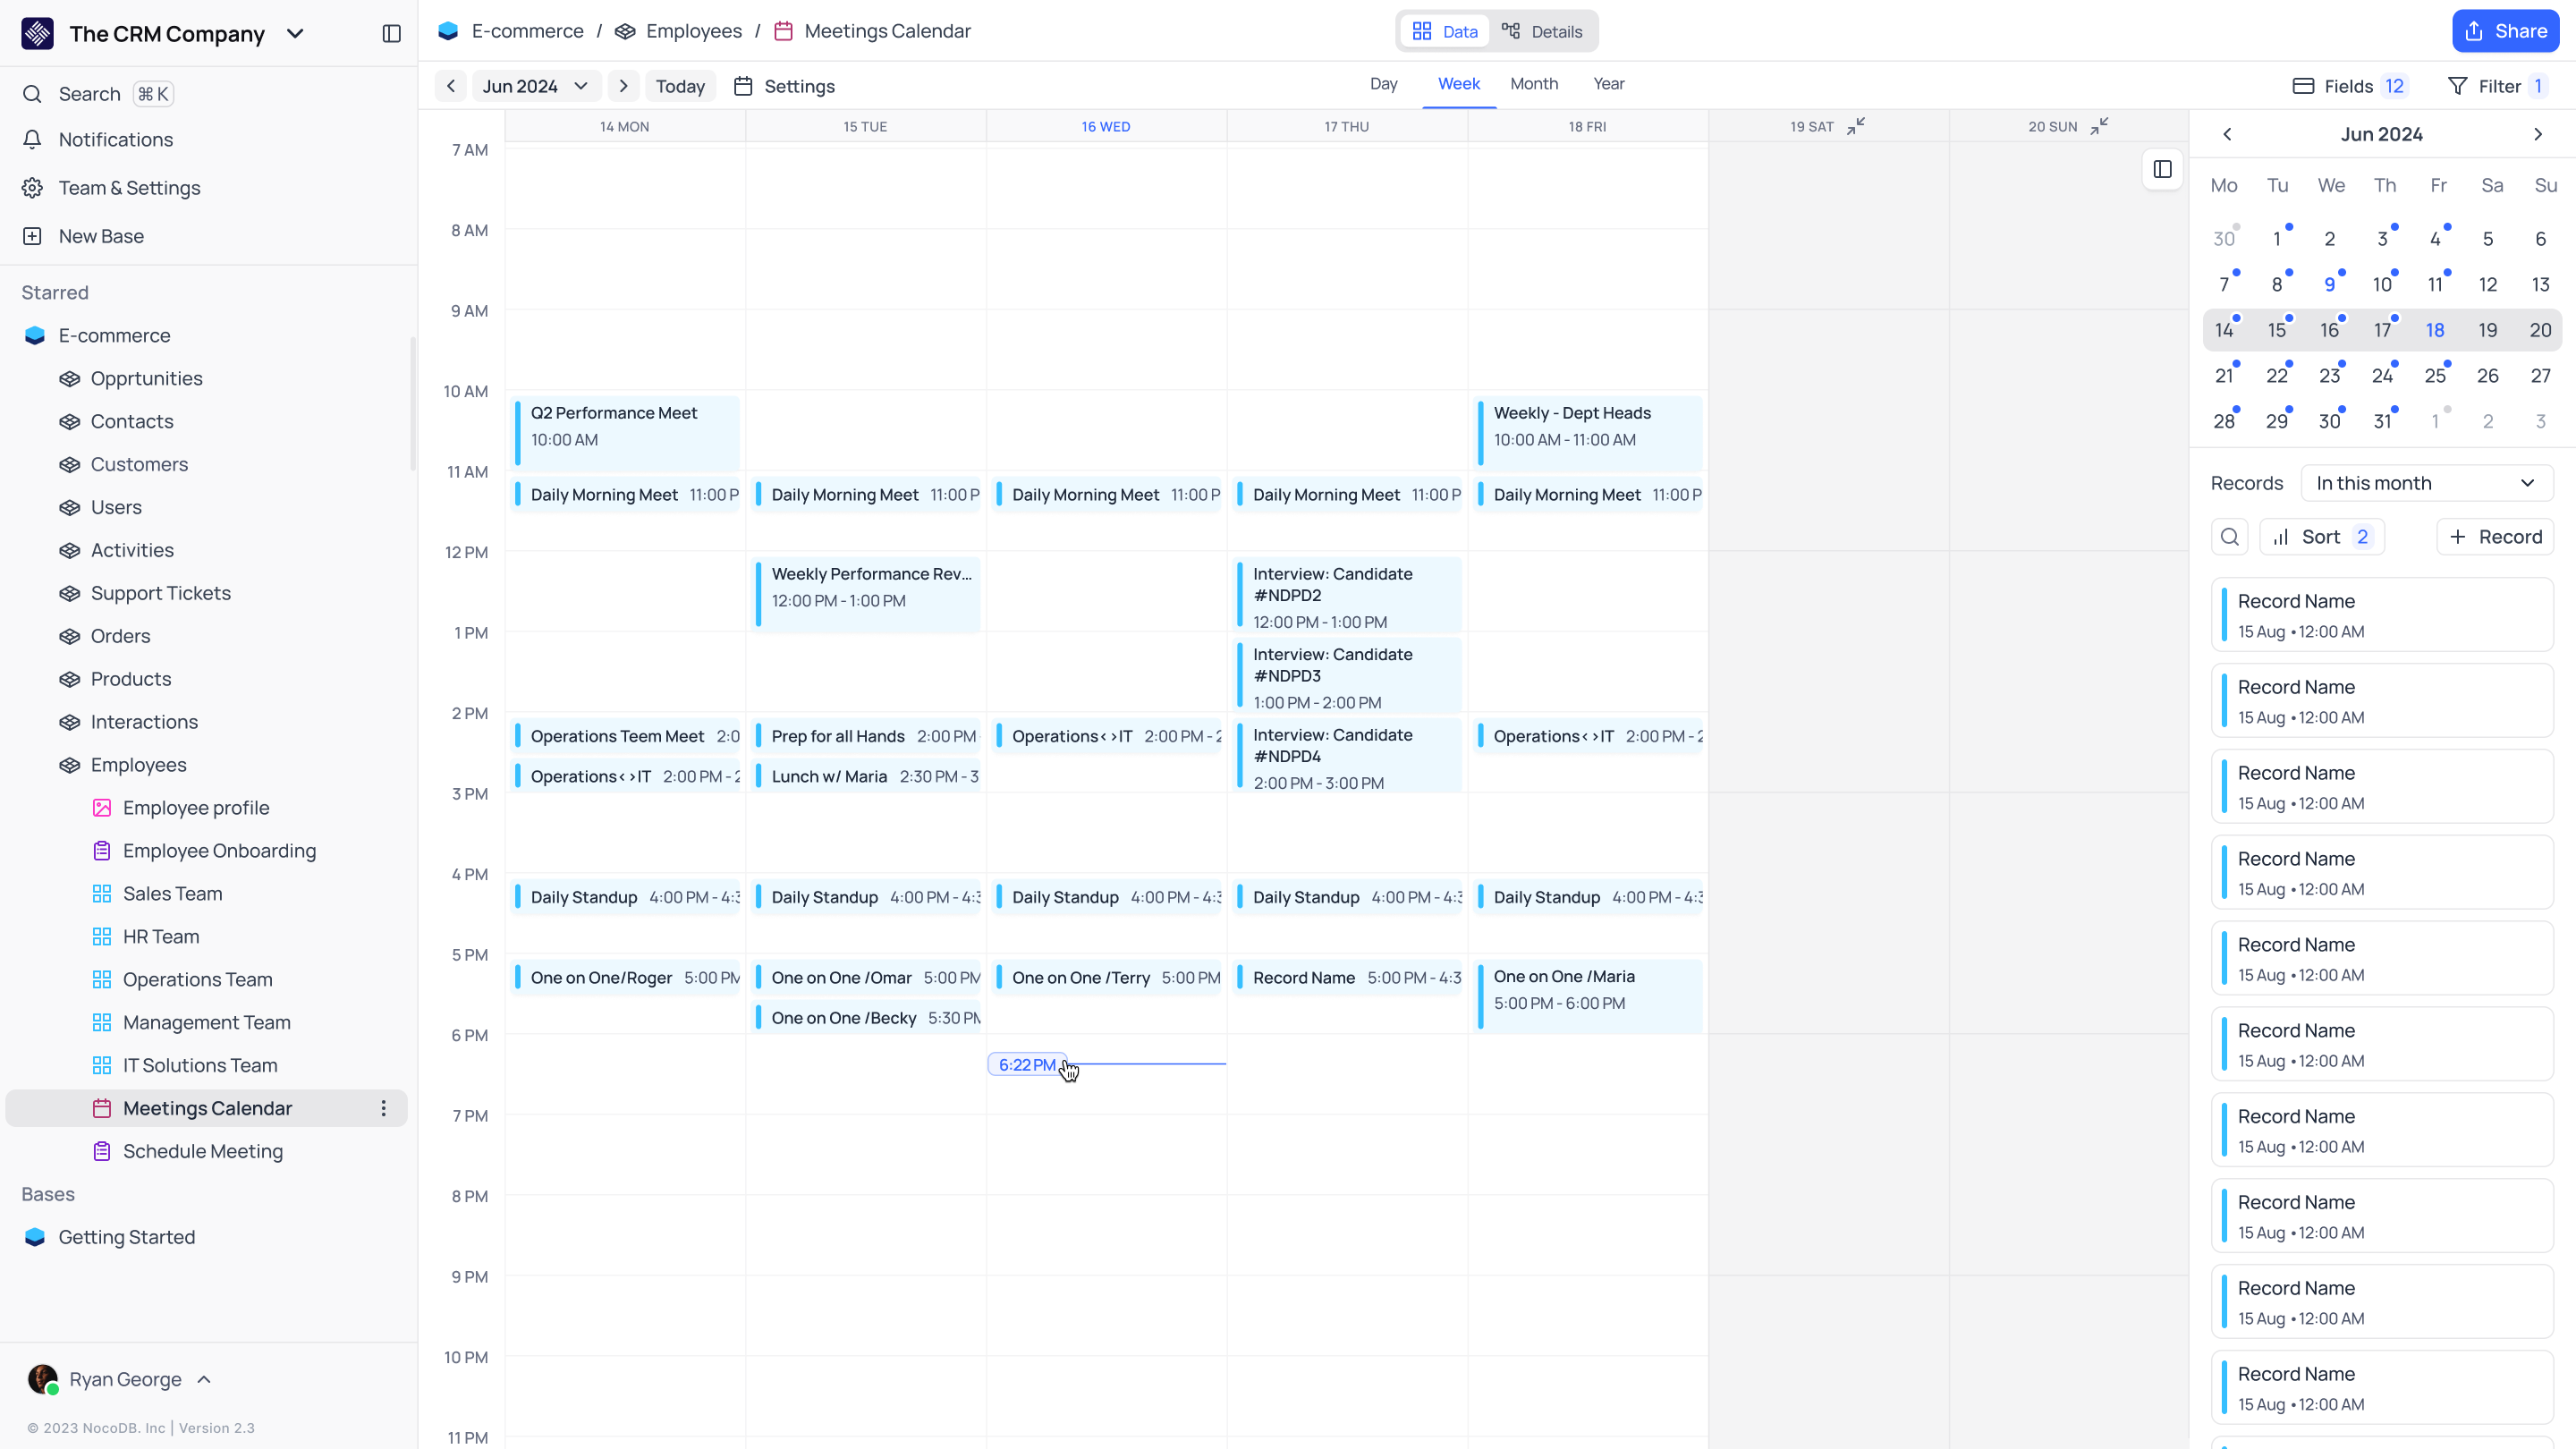Toggle the right calendar side panel

pos(2162,170)
